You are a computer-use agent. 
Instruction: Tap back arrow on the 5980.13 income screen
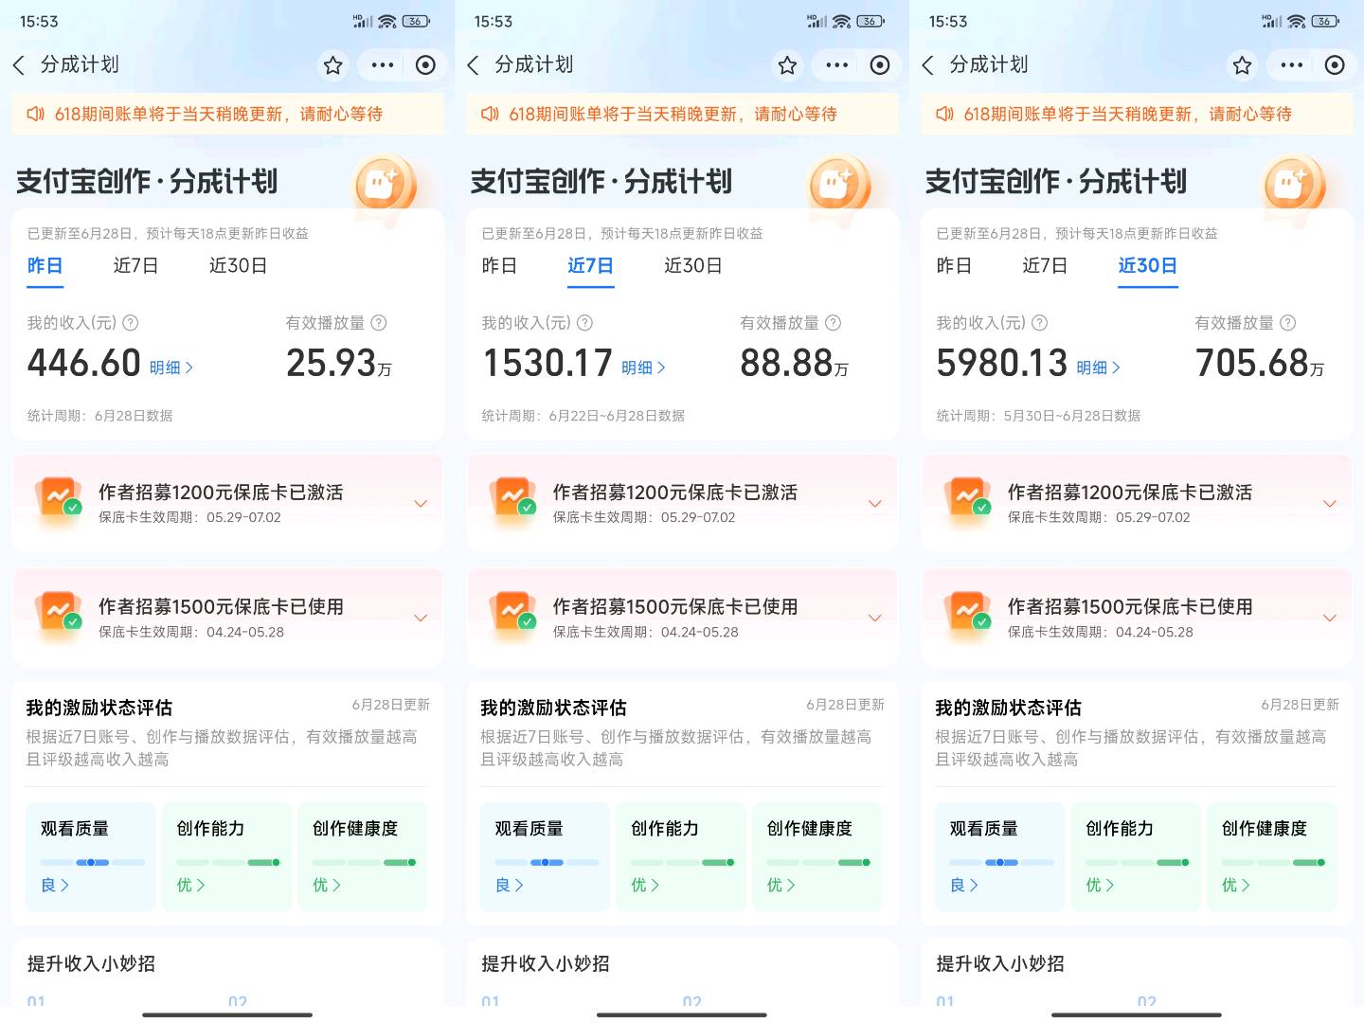tap(928, 64)
